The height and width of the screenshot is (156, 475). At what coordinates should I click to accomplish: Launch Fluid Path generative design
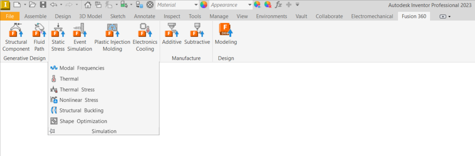coord(39,37)
